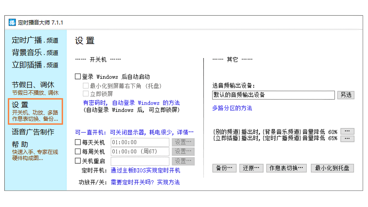Click the 备份 backup button

[x=224, y=168]
